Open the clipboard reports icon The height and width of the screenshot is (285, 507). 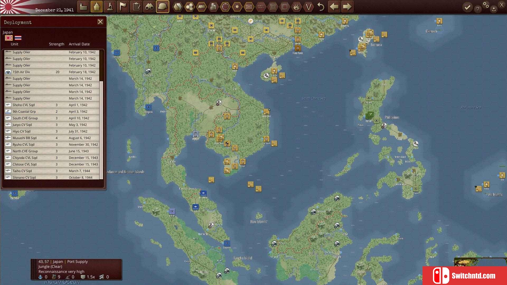(136, 7)
